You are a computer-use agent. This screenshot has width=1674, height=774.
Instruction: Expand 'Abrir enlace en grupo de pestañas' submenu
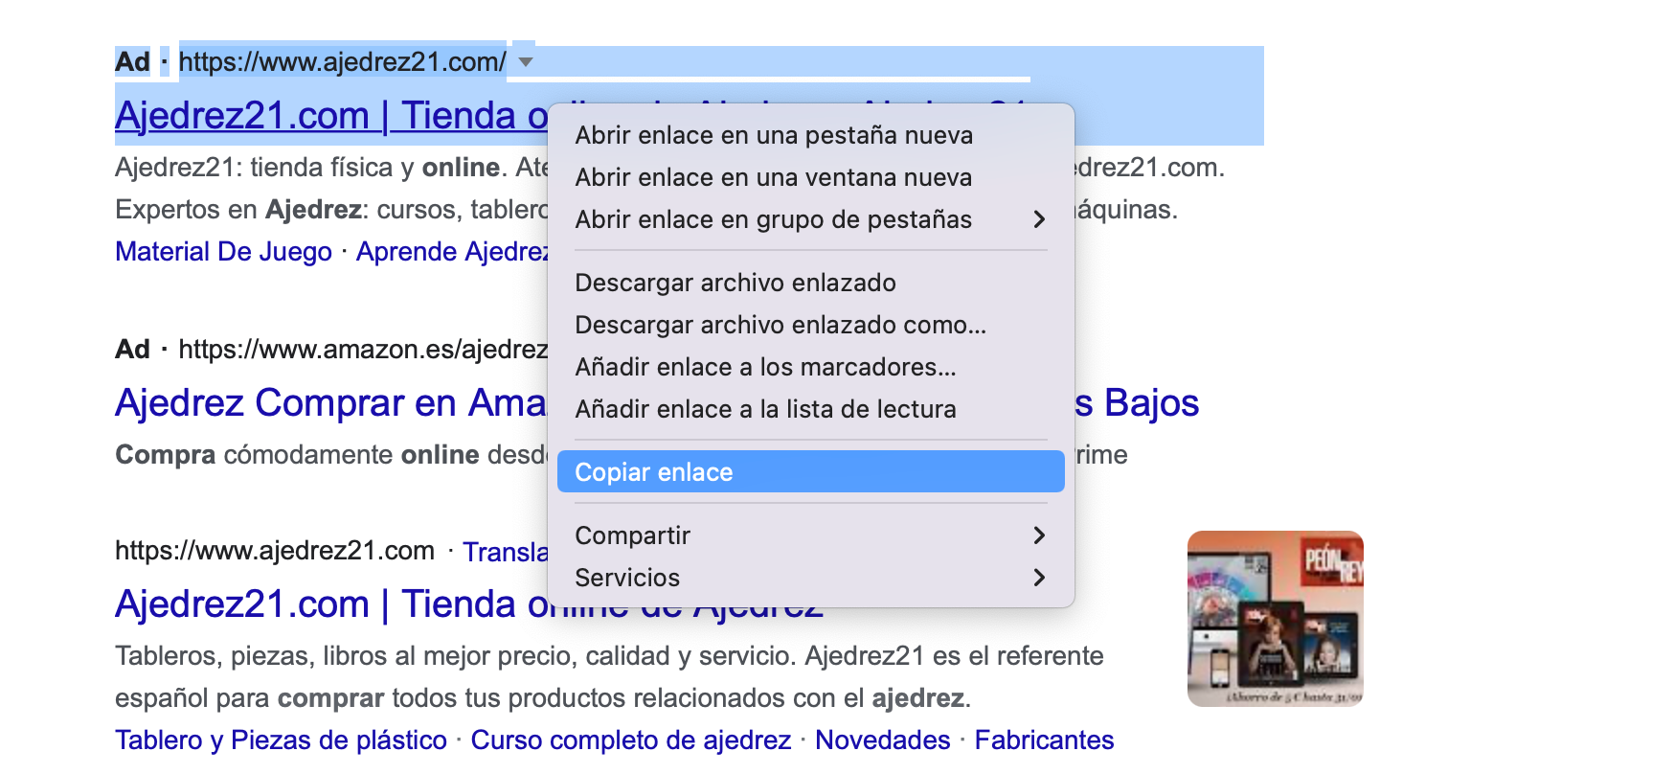point(810,219)
